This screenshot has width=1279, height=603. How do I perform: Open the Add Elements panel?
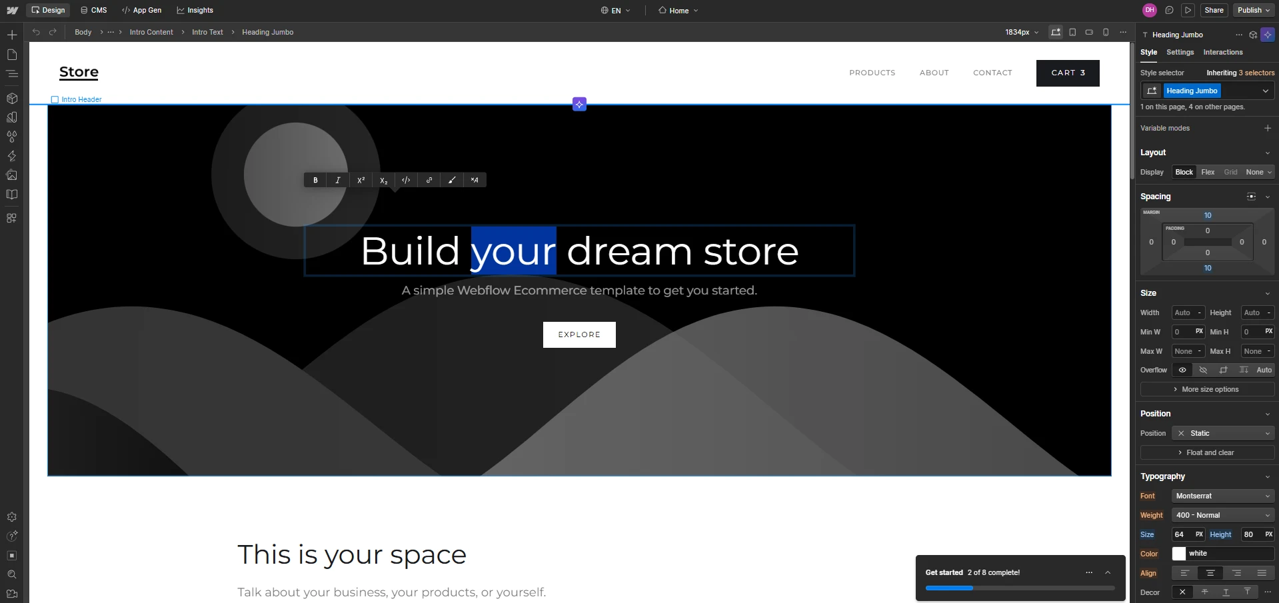tap(12, 33)
